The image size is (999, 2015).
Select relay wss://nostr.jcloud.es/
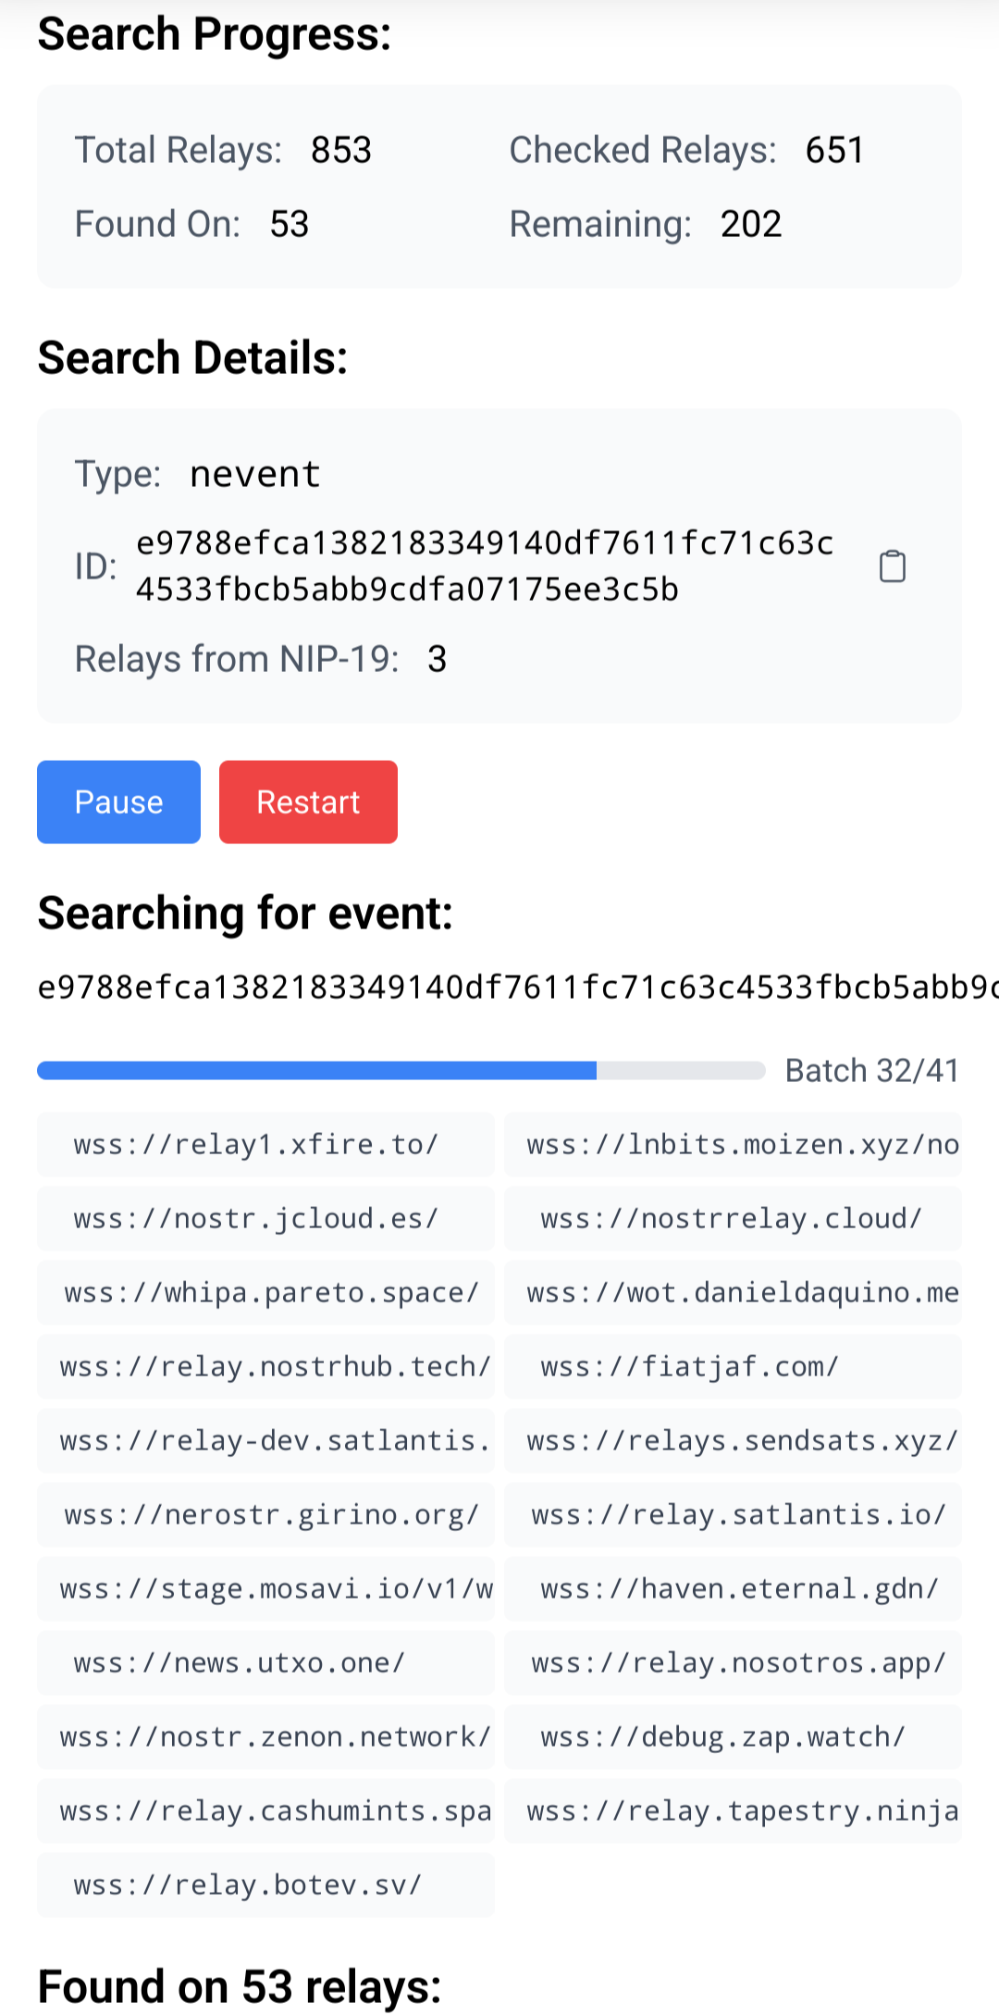point(265,1219)
